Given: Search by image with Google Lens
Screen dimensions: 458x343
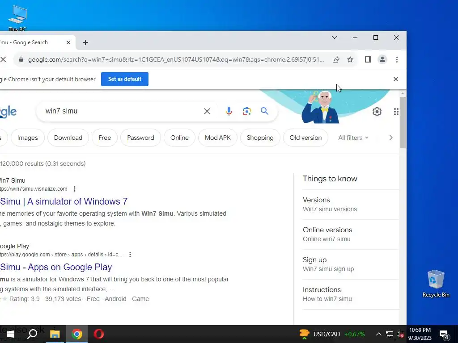Looking at the screenshot, I should (246, 111).
